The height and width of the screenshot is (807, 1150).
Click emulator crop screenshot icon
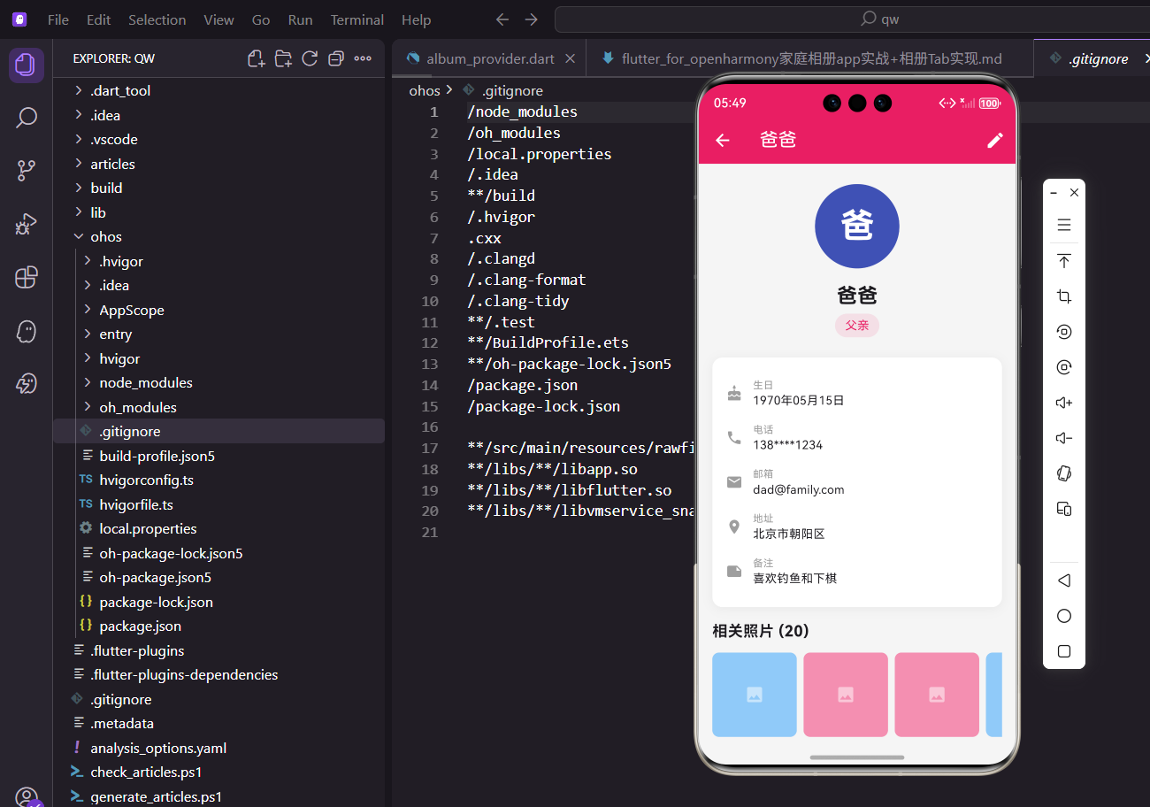(1064, 296)
